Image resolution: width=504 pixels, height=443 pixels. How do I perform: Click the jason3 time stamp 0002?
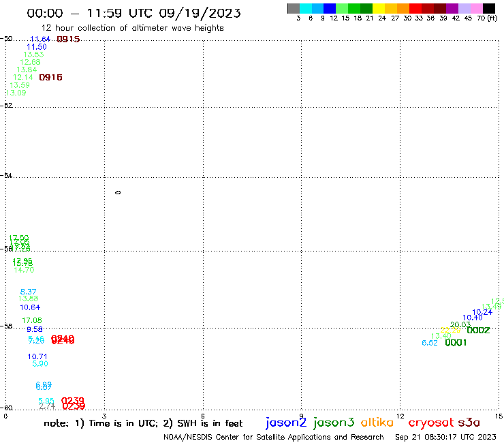(x=478, y=331)
